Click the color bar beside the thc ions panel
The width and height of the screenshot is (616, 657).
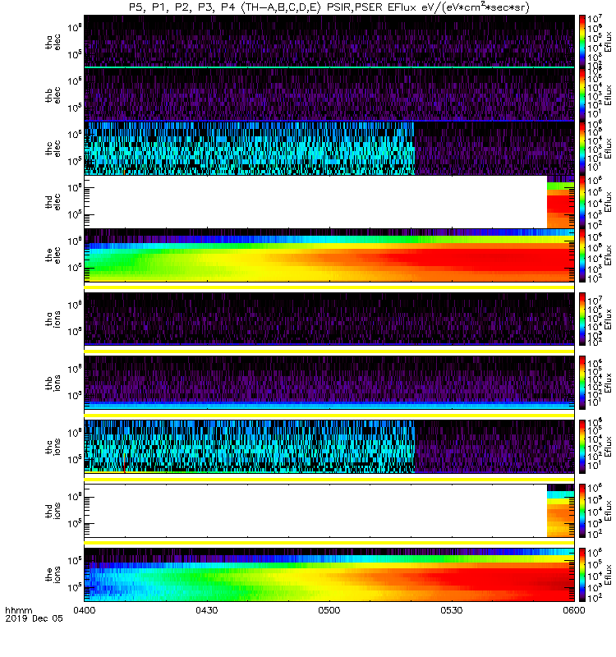582,446
